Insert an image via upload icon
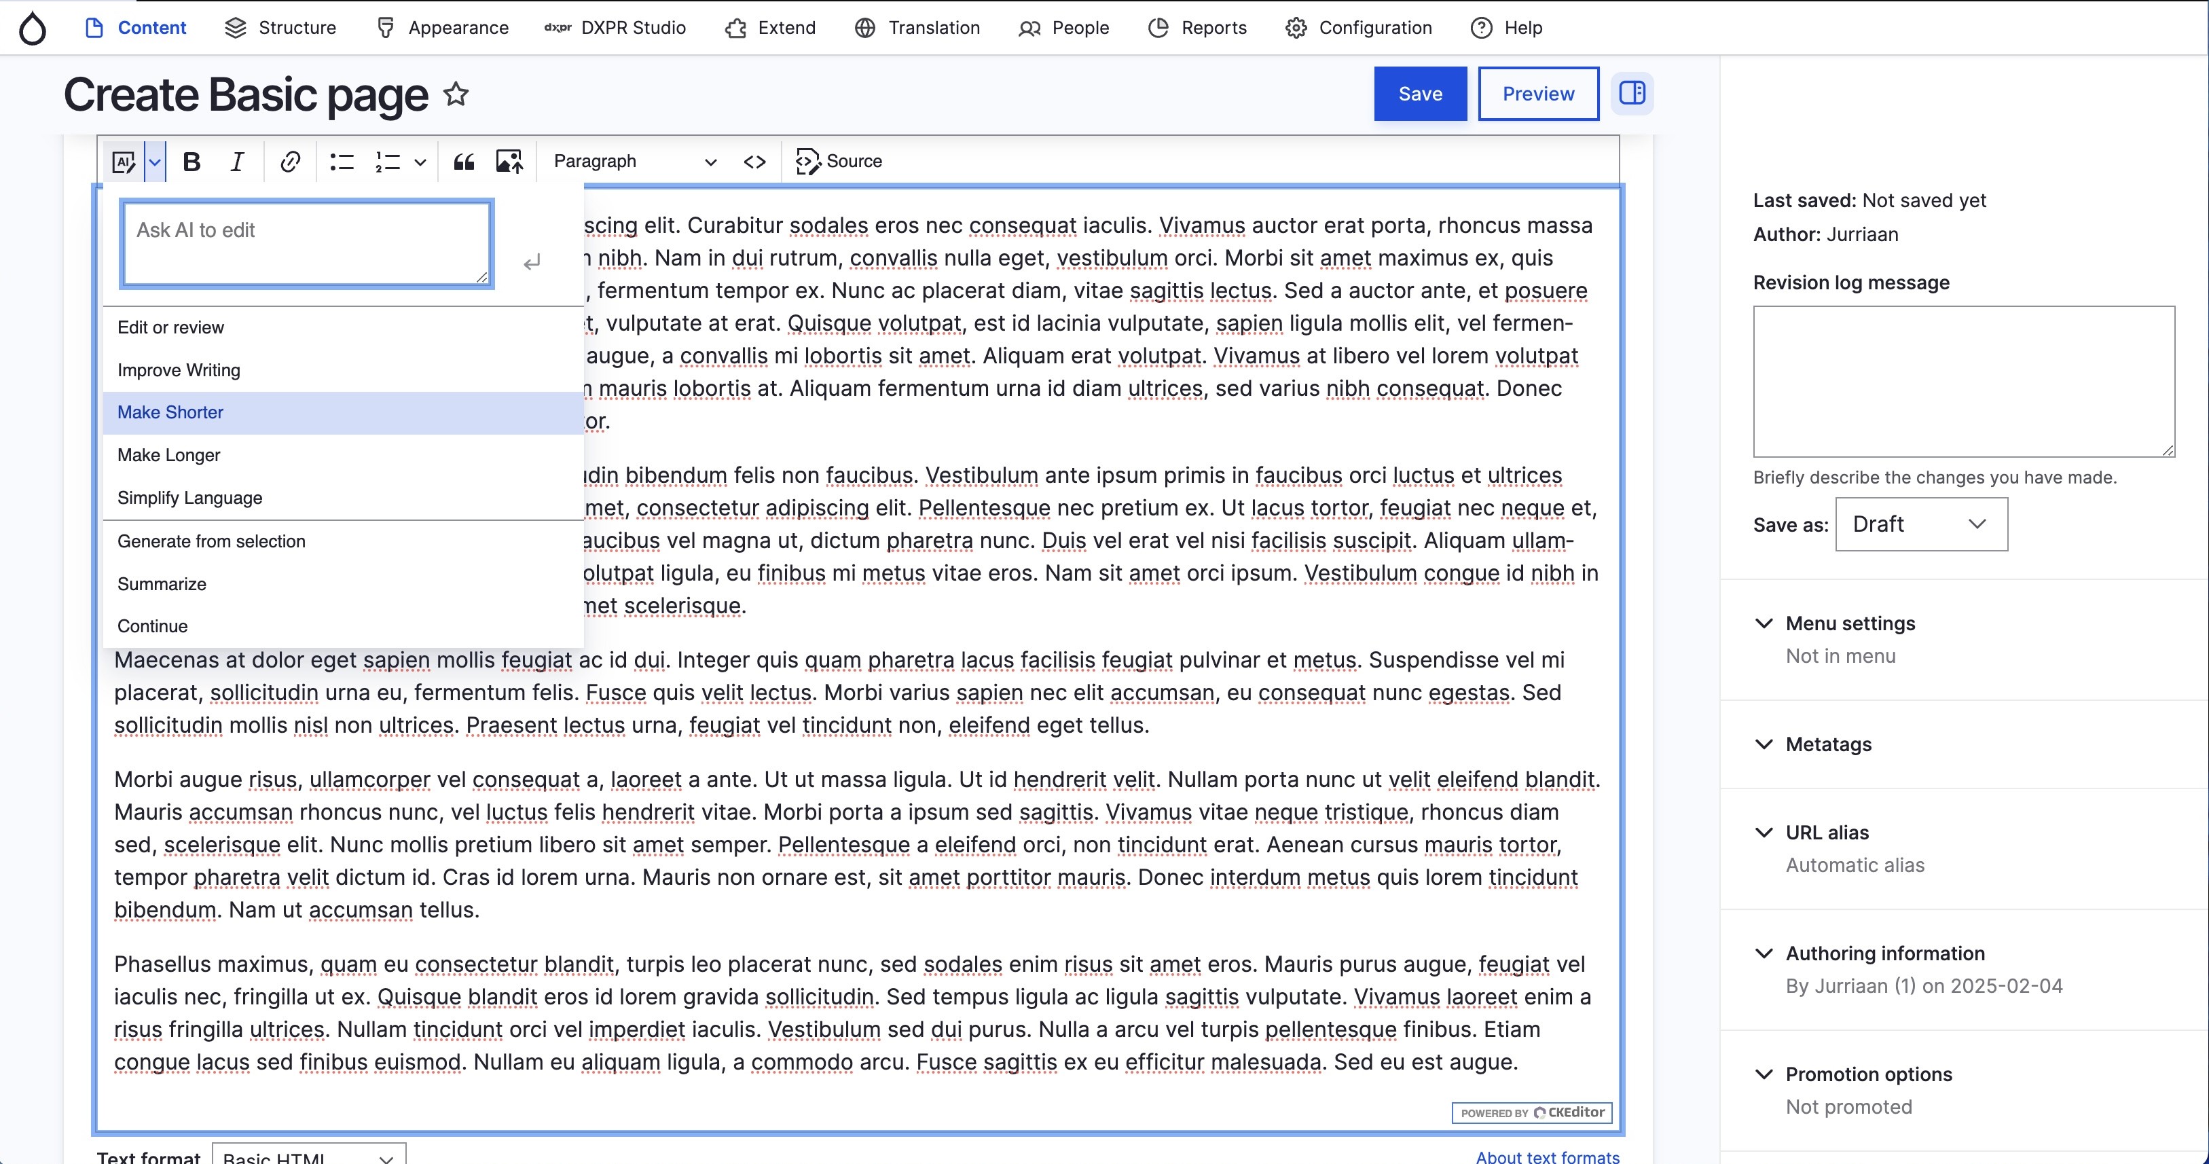The height and width of the screenshot is (1164, 2209). (509, 161)
